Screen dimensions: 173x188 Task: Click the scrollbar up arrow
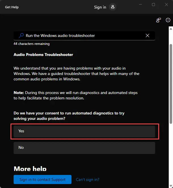point(171,29)
